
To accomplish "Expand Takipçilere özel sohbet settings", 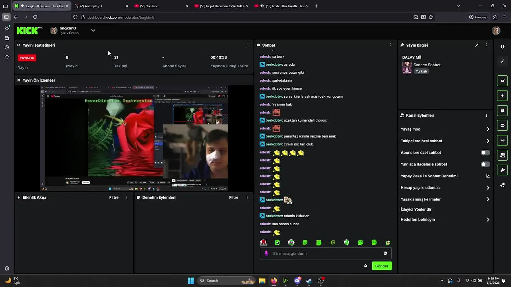I will pyautogui.click(x=488, y=141).
